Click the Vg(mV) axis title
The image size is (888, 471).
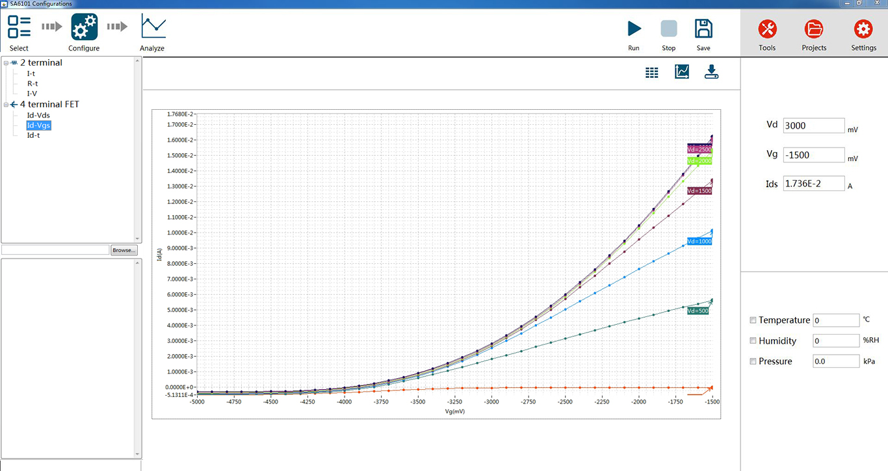pyautogui.click(x=455, y=411)
